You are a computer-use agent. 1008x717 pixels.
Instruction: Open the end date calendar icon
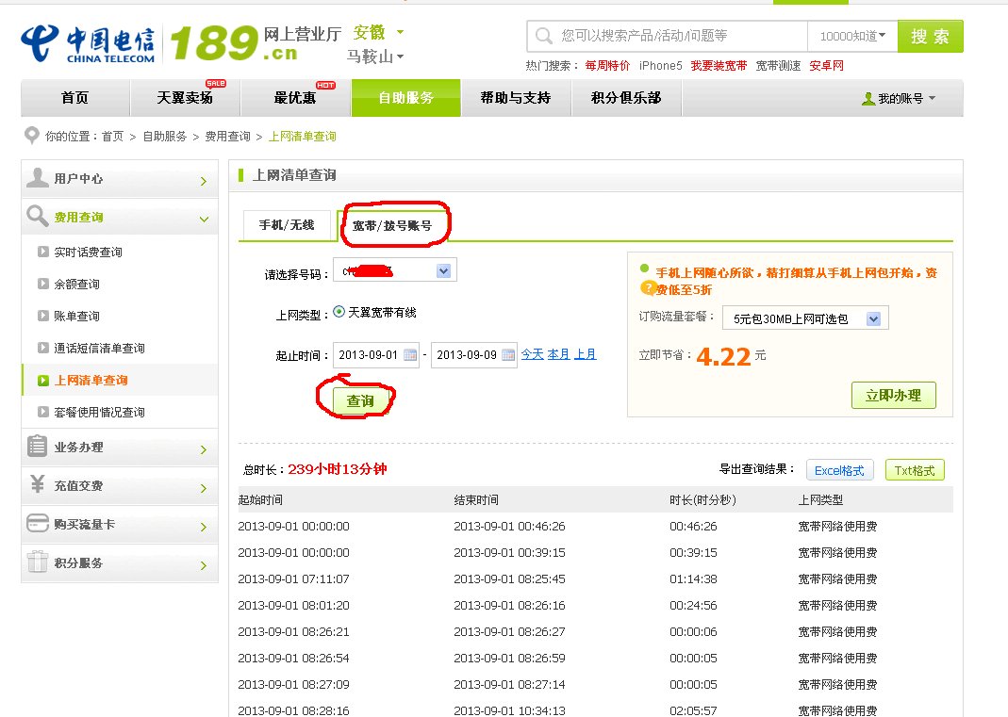point(508,355)
